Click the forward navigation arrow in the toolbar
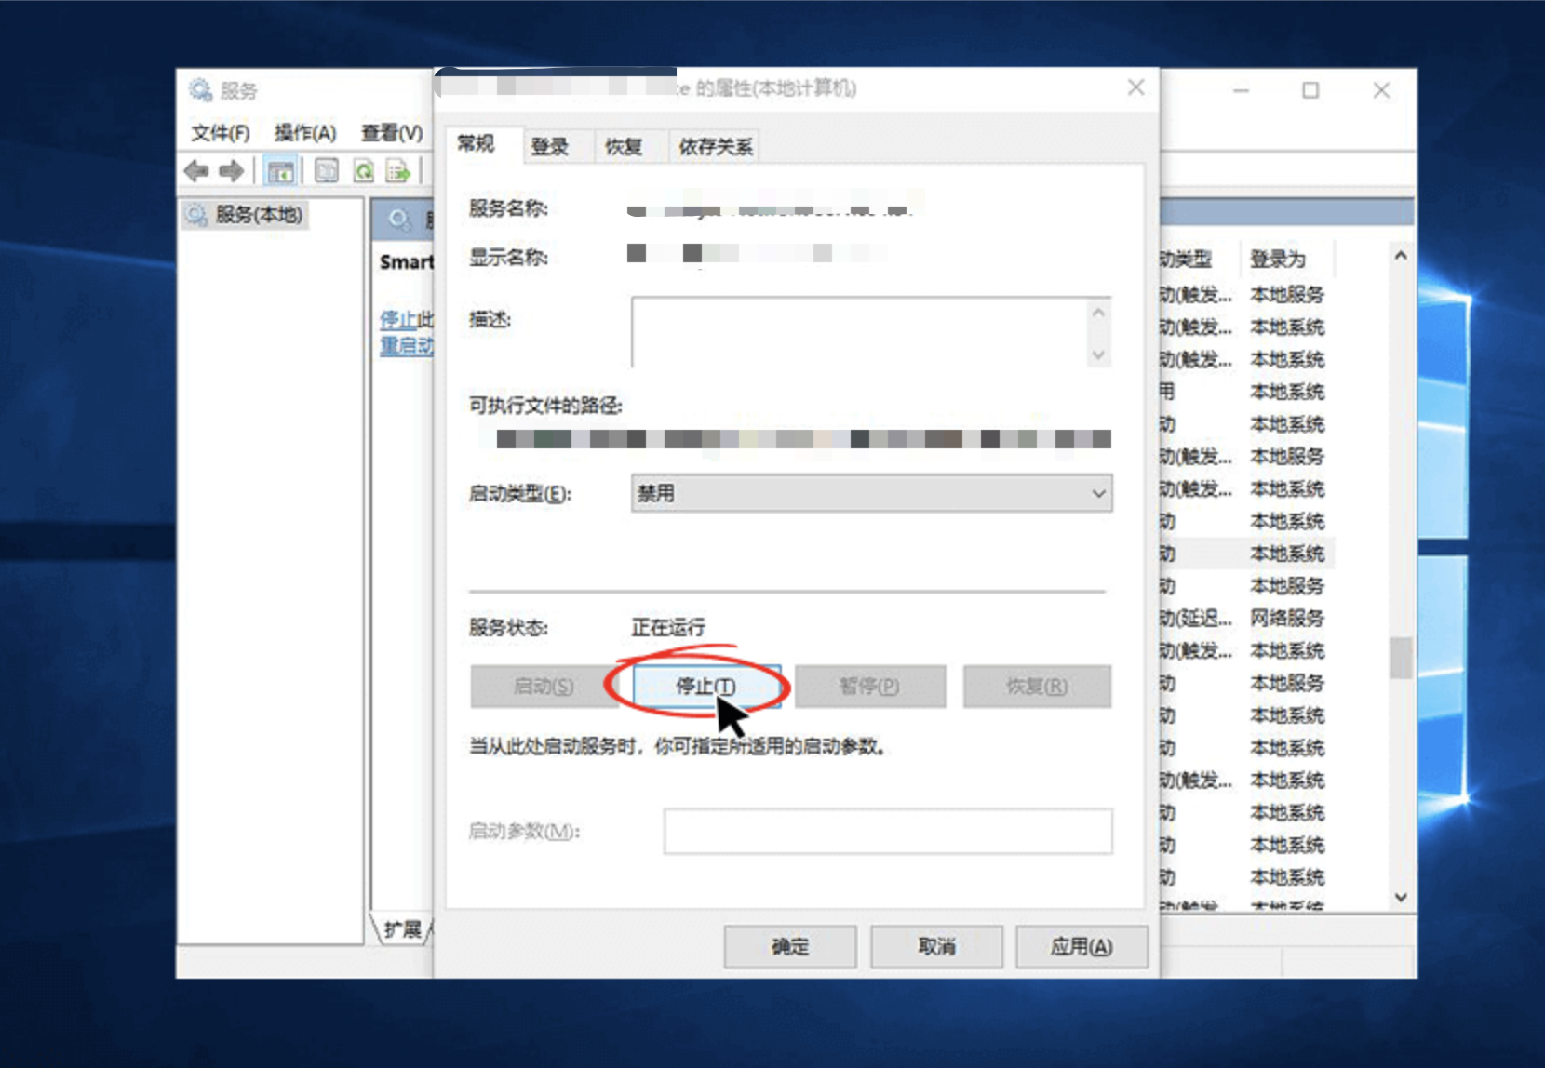Screen dimensions: 1545x1068 point(231,171)
